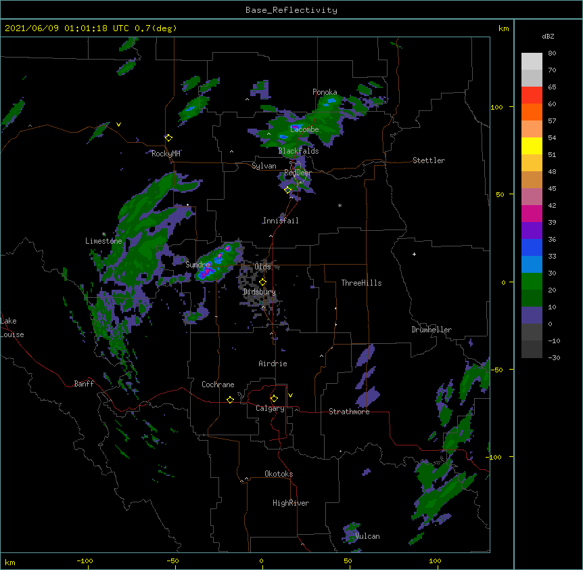Click the Innisfail city label
The width and height of the screenshot is (583, 570).
[281, 221]
